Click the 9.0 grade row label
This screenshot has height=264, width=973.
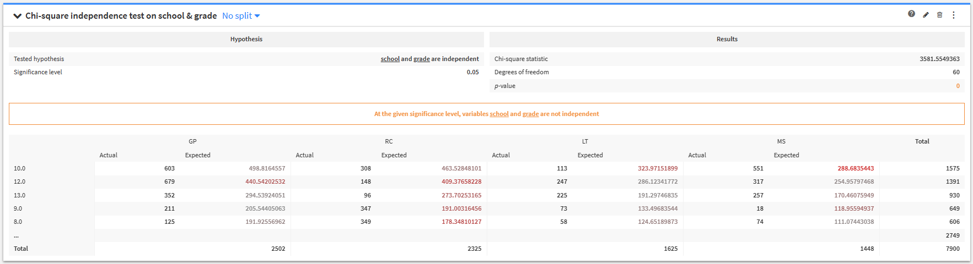coord(18,208)
